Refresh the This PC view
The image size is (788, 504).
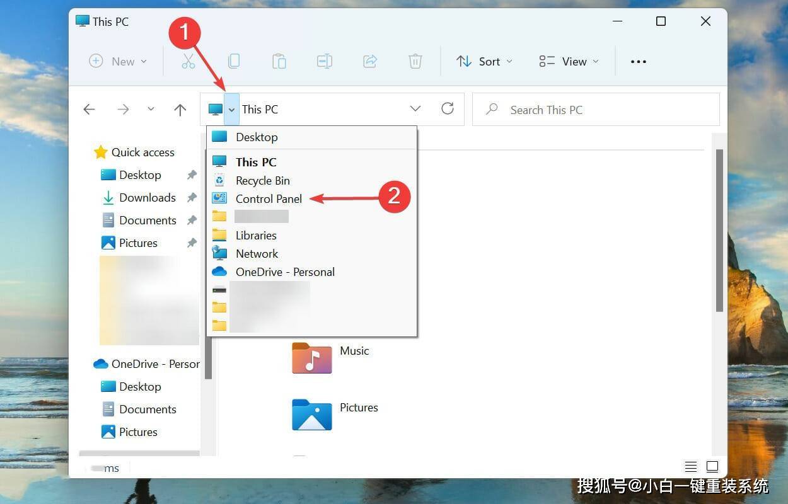(448, 108)
